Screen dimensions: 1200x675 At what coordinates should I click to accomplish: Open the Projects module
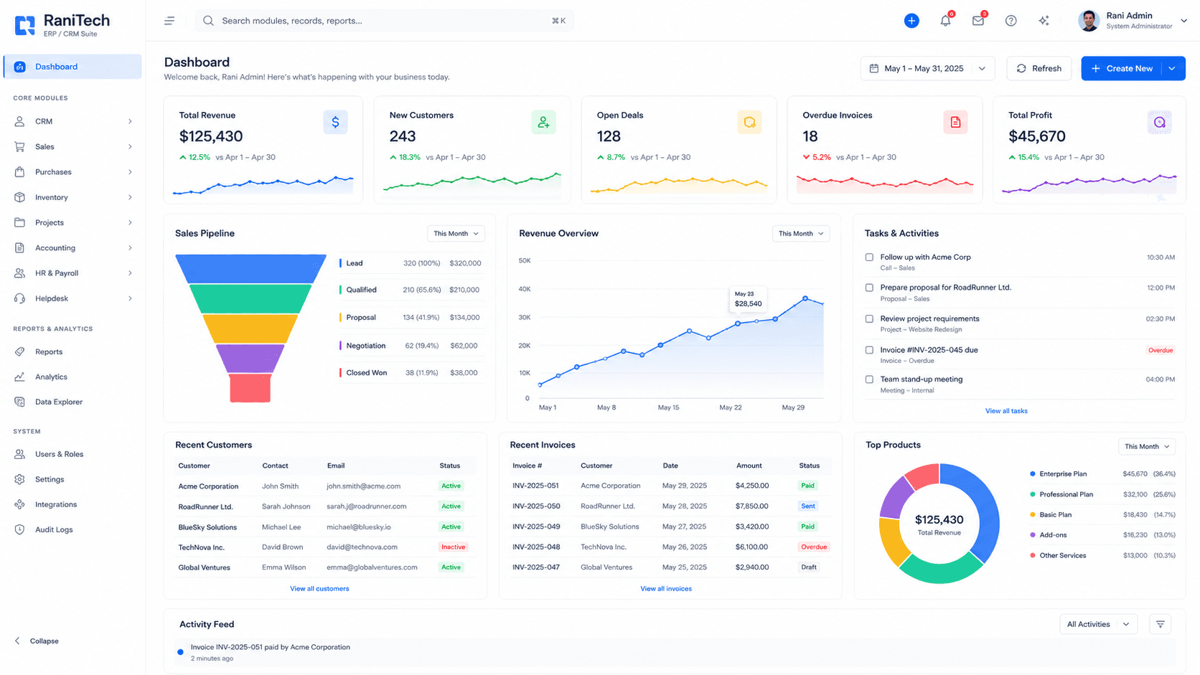[72, 222]
